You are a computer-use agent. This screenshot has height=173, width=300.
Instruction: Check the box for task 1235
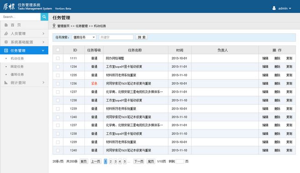coord(58,75)
